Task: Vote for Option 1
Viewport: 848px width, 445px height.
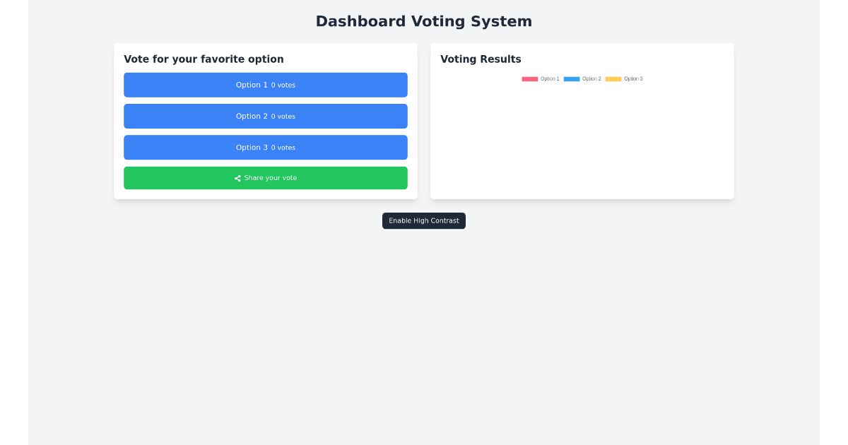Action: tap(266, 85)
